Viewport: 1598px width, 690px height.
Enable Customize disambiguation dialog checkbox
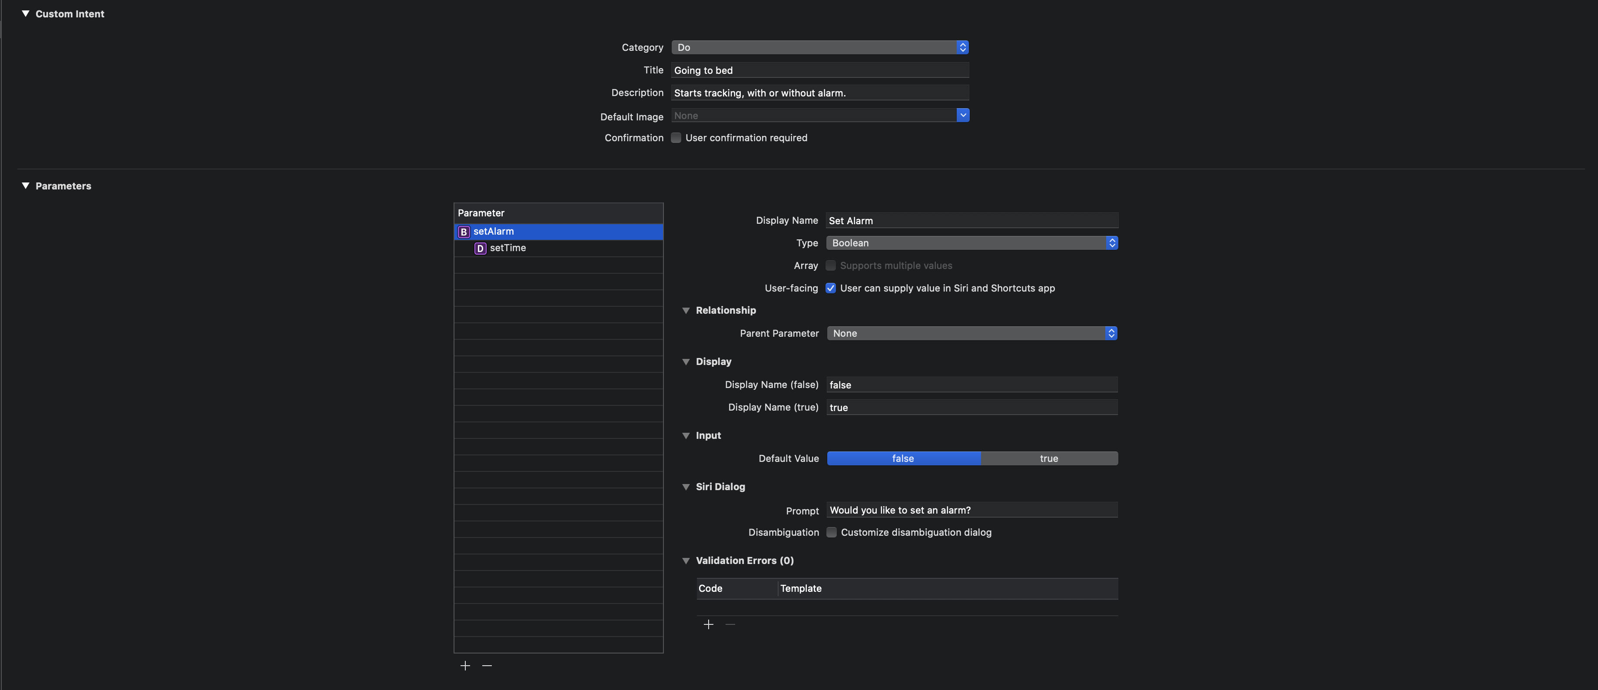pyautogui.click(x=831, y=532)
